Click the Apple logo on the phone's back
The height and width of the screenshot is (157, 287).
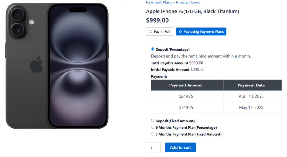point(37,65)
